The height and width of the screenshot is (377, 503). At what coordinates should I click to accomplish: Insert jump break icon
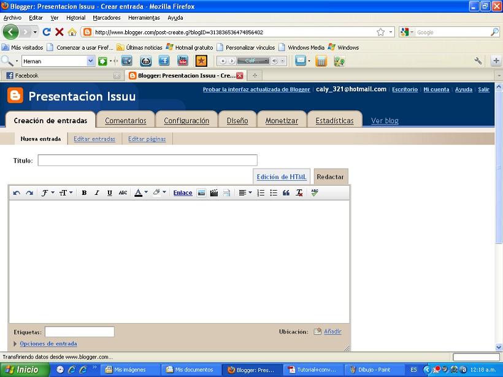[x=227, y=192]
